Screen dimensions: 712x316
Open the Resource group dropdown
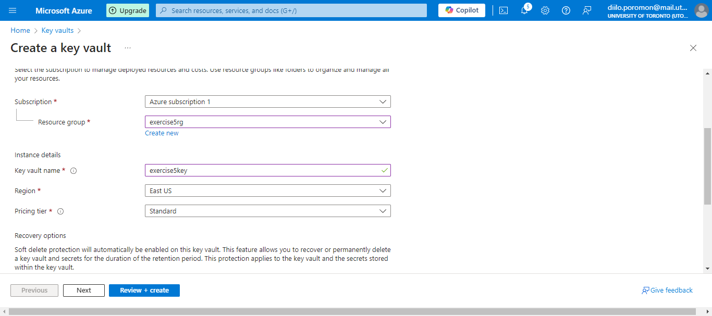pyautogui.click(x=268, y=122)
